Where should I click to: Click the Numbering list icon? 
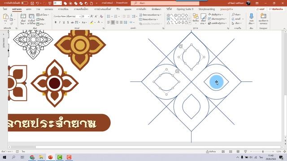point(116,17)
